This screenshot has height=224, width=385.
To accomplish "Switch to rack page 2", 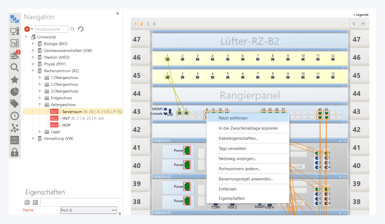I will point(141,24).
